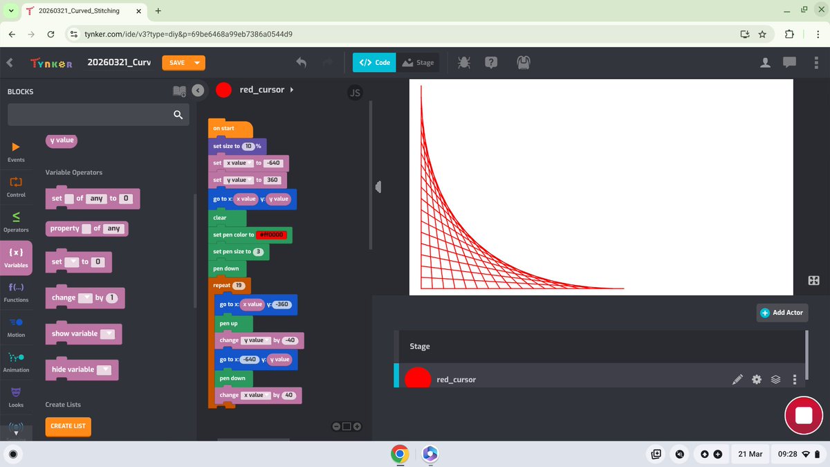The image size is (830, 467).
Task: Open y value dropdown in set 360 block
Action: click(x=239, y=180)
